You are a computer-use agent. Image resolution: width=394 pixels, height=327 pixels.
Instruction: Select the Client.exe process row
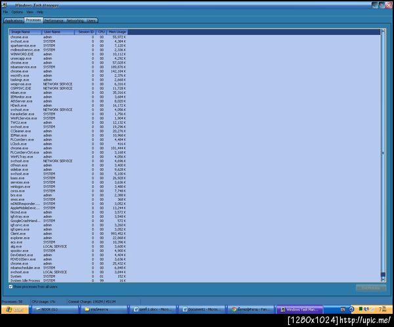tap(68, 234)
